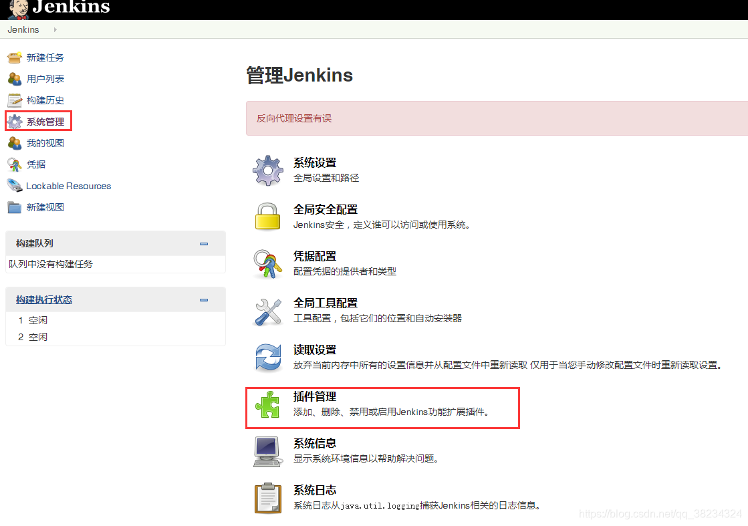Open the 构建历史 link
Viewport: 748px width, 526px height.
tap(45, 101)
